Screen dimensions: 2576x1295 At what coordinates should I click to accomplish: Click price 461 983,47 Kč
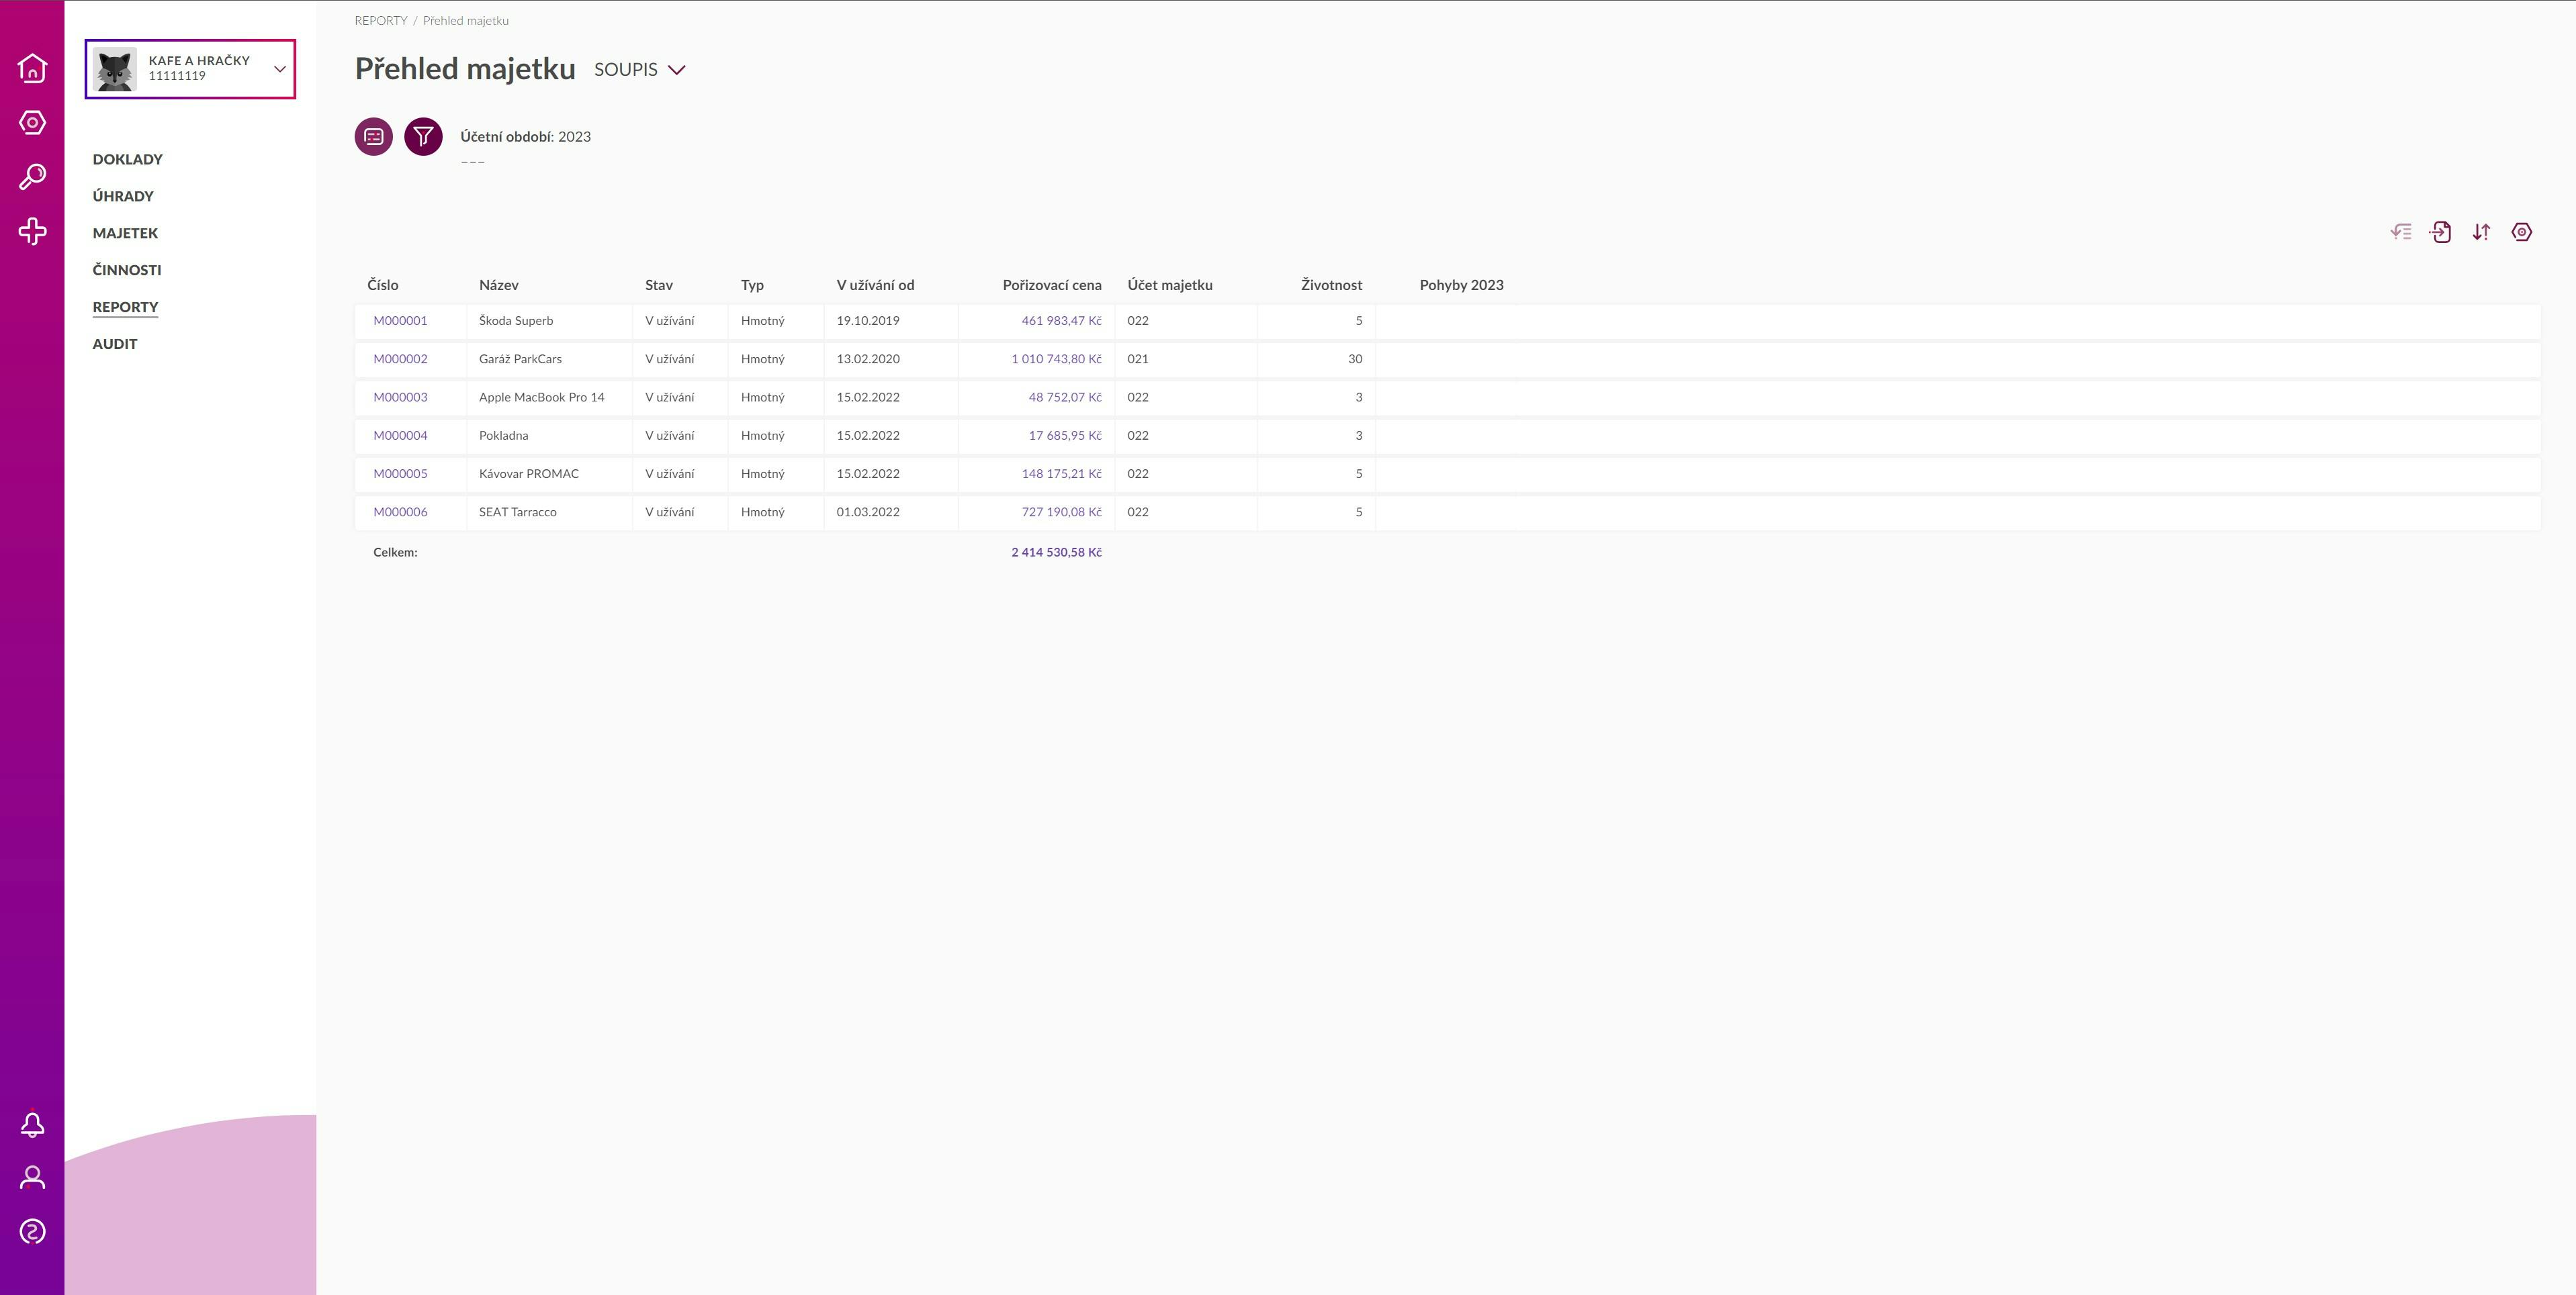click(x=1061, y=321)
